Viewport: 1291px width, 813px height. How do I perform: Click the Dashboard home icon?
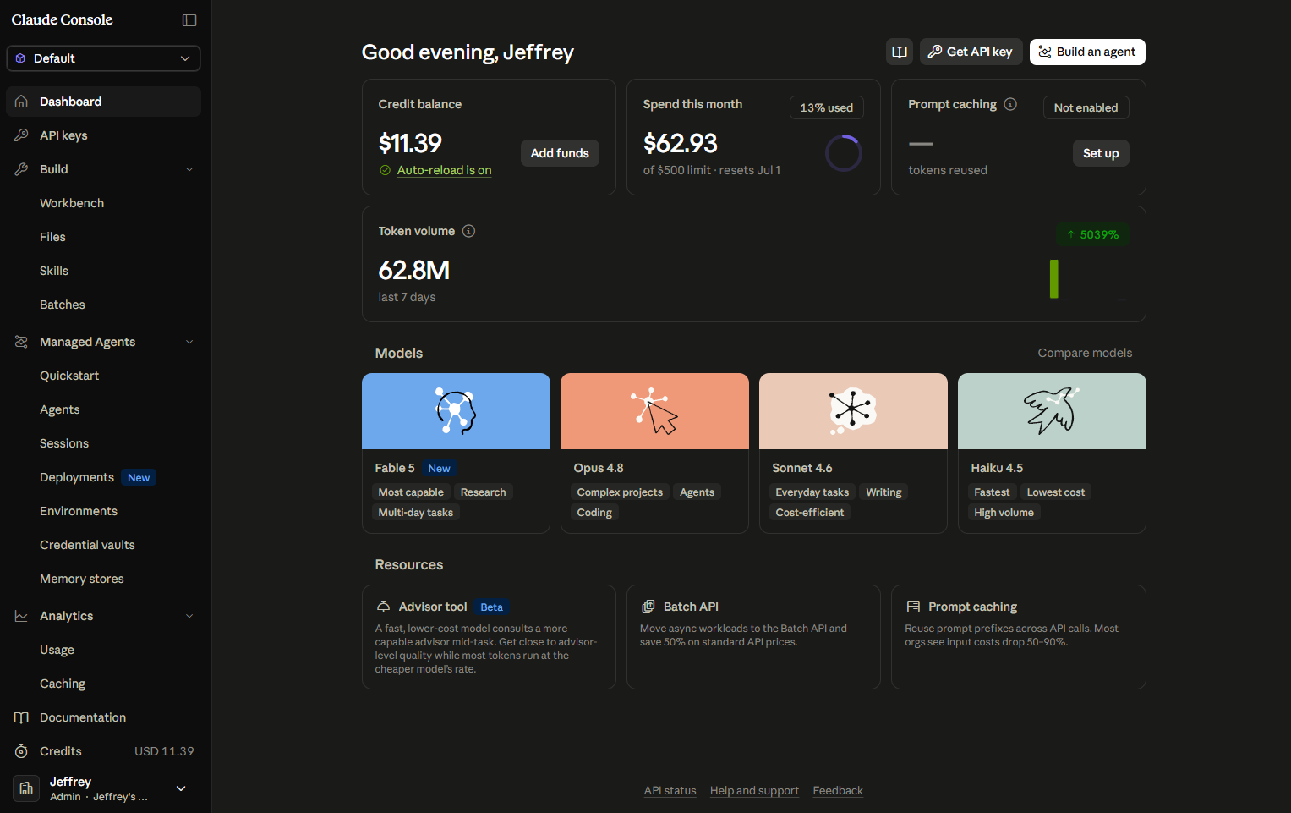[22, 102]
